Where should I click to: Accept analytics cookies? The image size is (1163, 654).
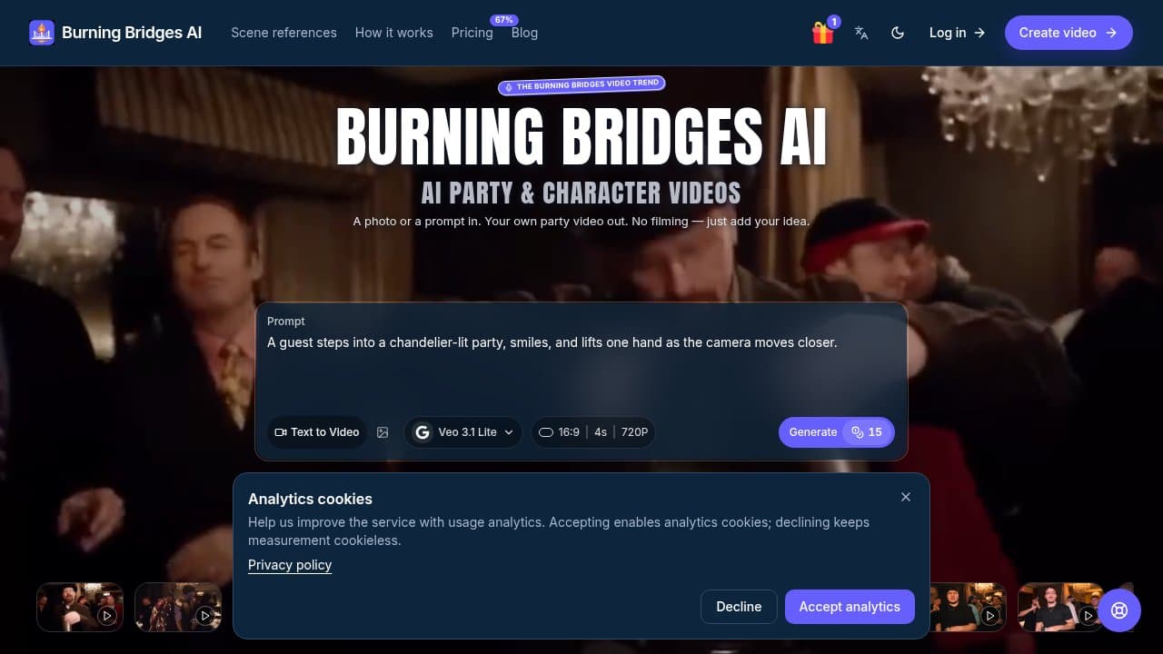coord(850,607)
